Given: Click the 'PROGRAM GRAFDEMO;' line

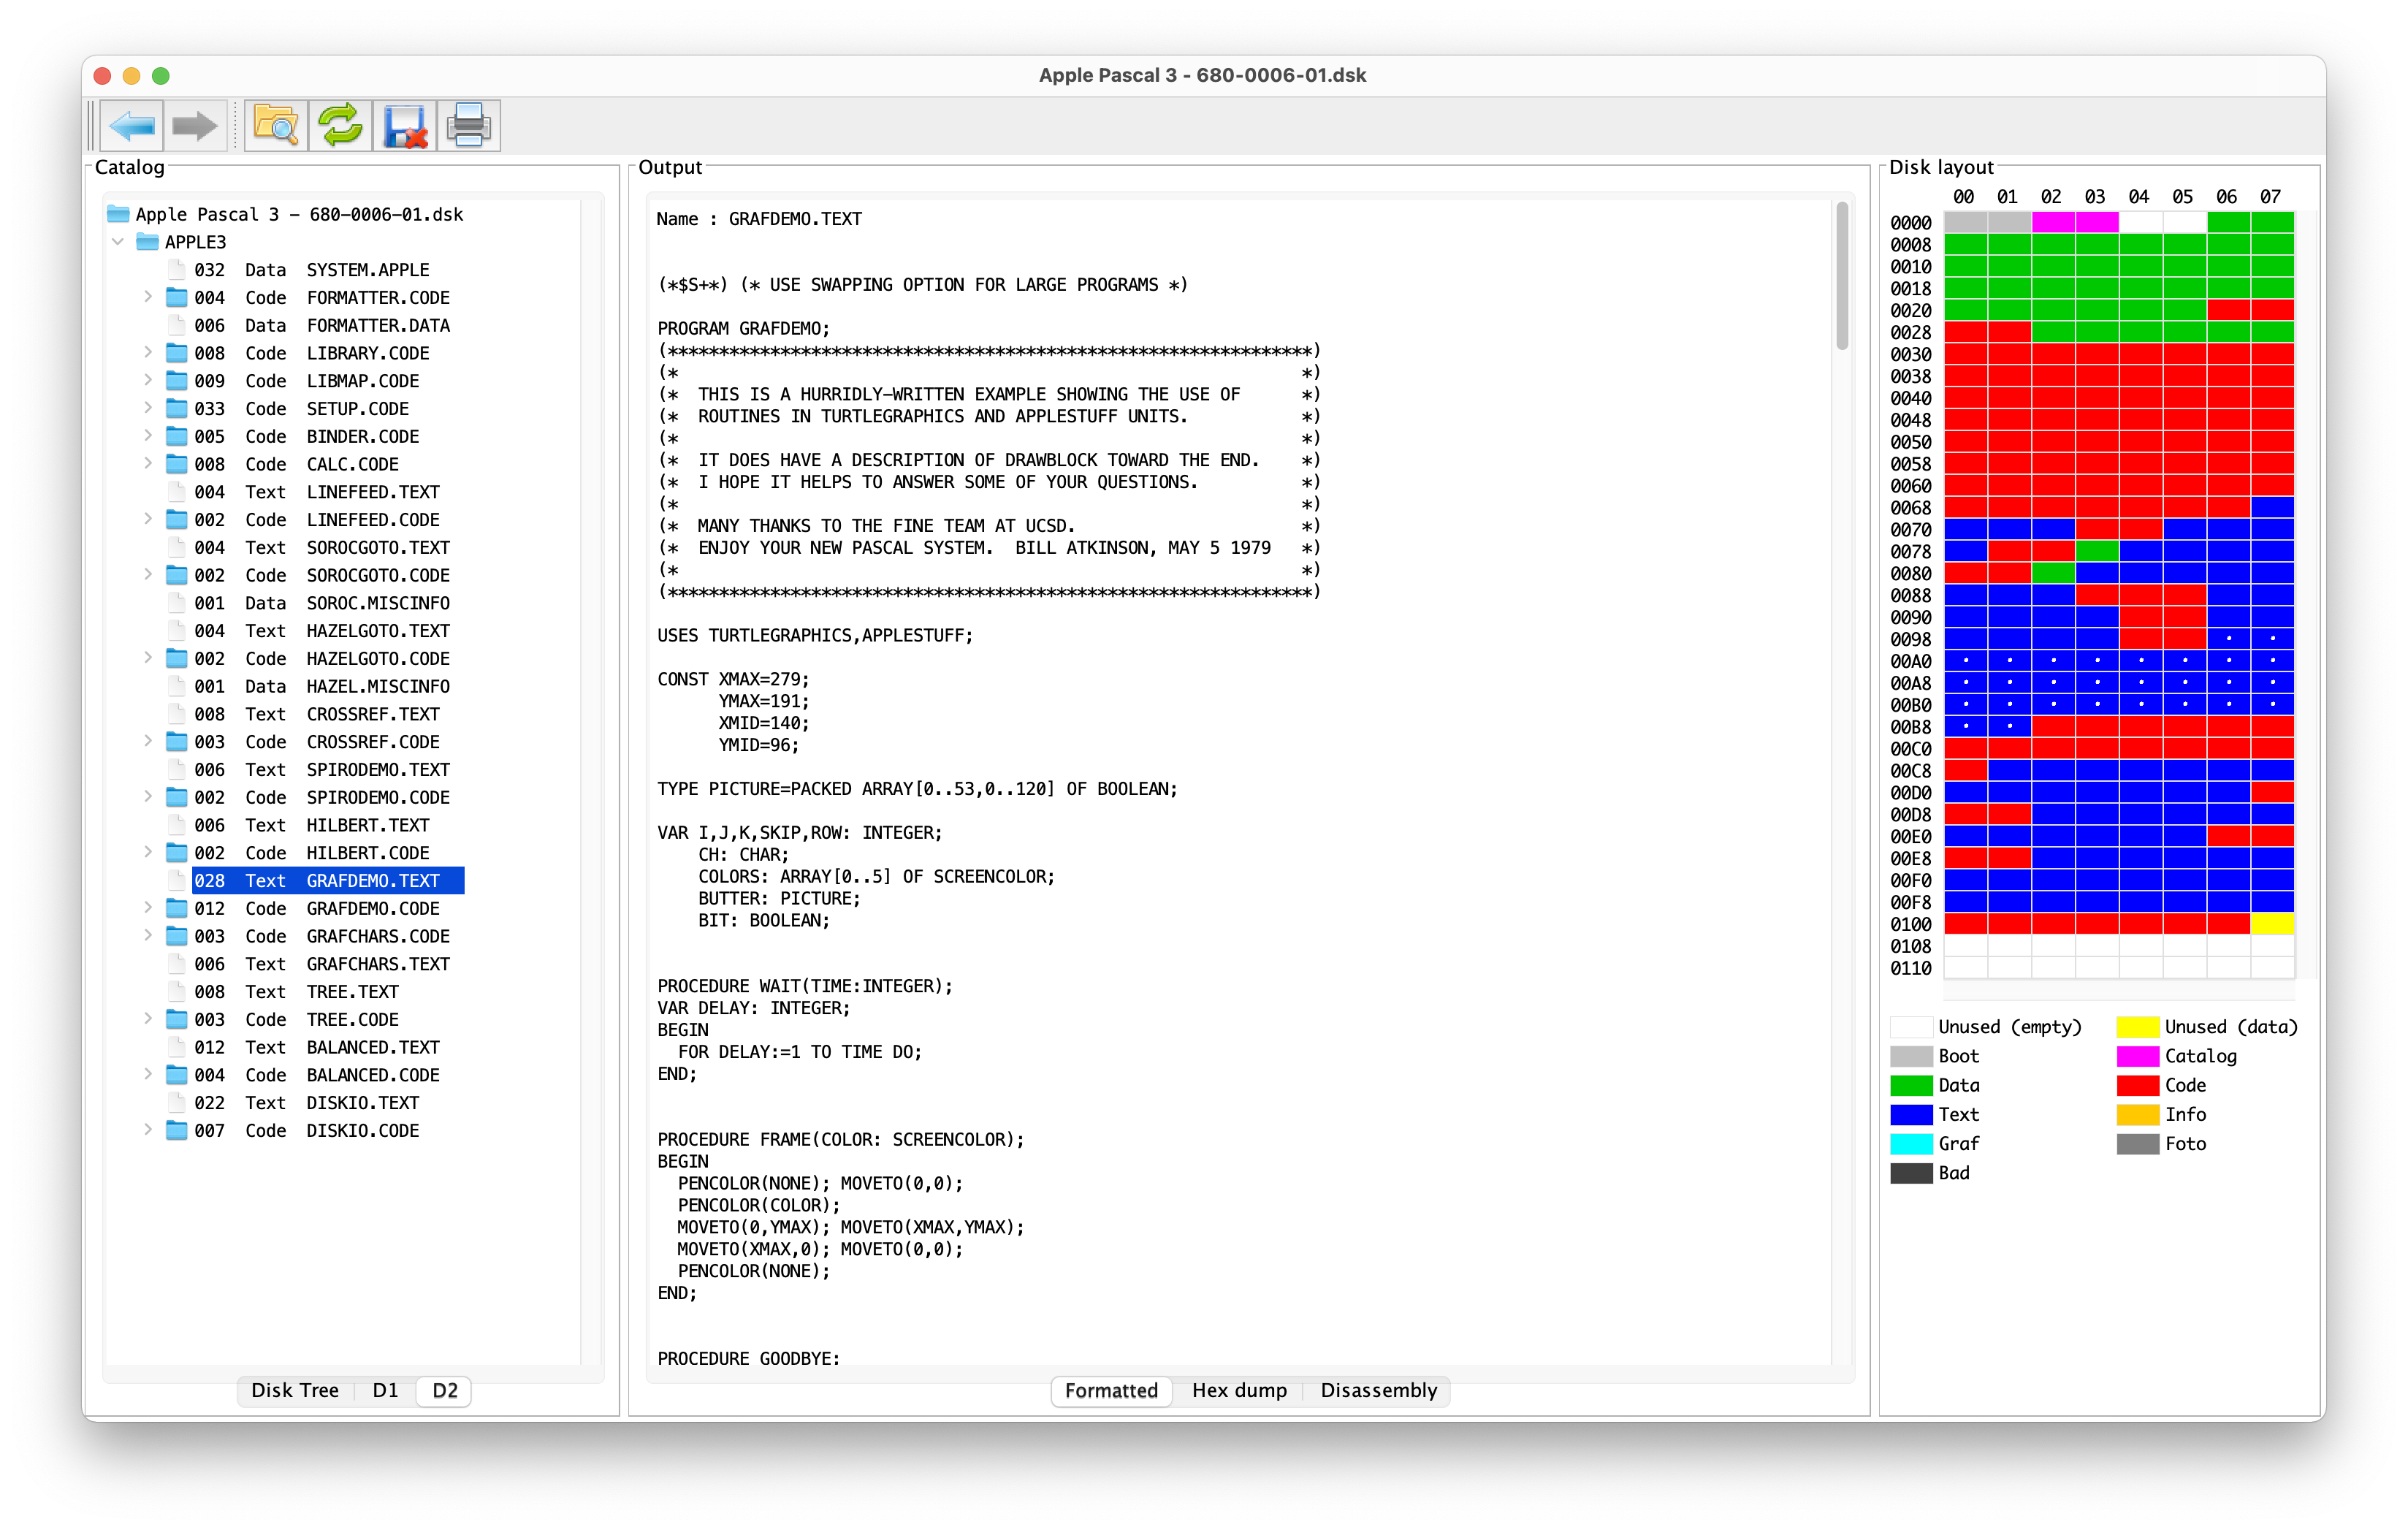Looking at the screenshot, I should coord(743,328).
